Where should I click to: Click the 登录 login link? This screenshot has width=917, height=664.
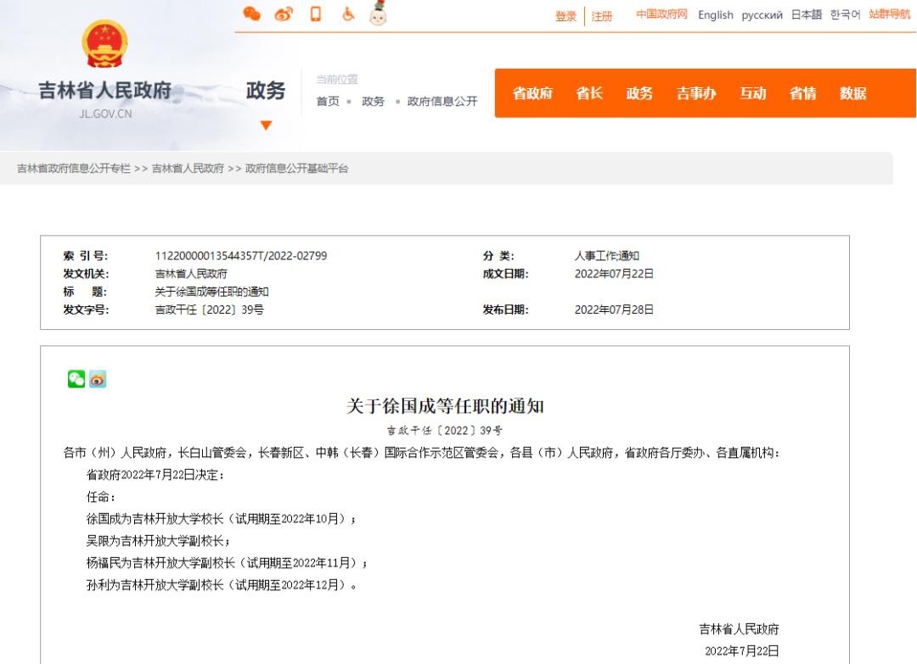(x=565, y=16)
